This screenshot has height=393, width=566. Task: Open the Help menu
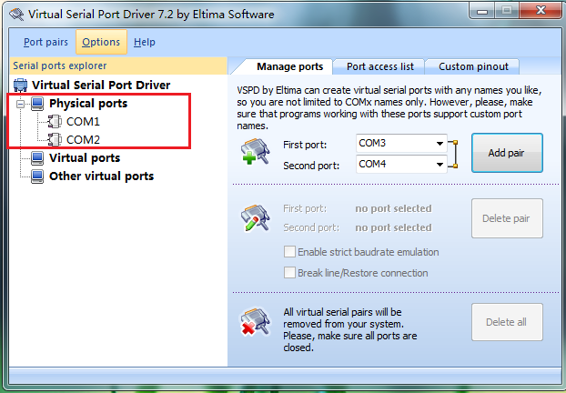145,42
